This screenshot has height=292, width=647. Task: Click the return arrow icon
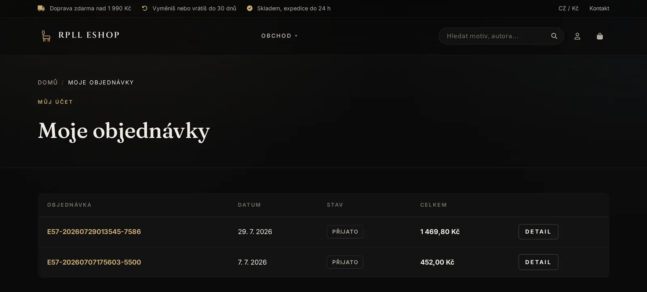coord(144,8)
